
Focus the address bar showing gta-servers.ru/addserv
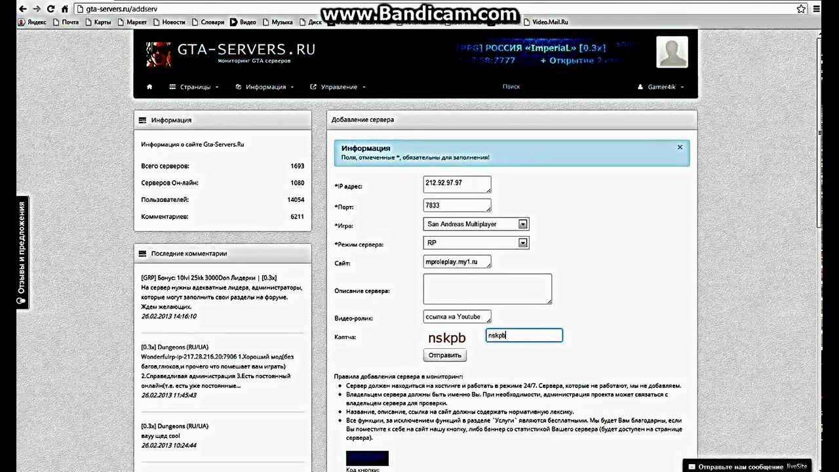click(x=433, y=9)
